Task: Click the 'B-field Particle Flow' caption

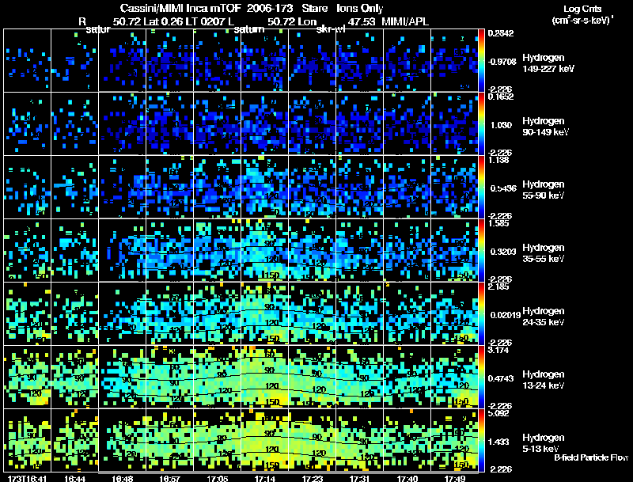Action: point(591,457)
